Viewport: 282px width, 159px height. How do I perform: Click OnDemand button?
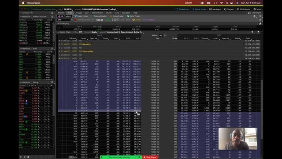click(255, 13)
